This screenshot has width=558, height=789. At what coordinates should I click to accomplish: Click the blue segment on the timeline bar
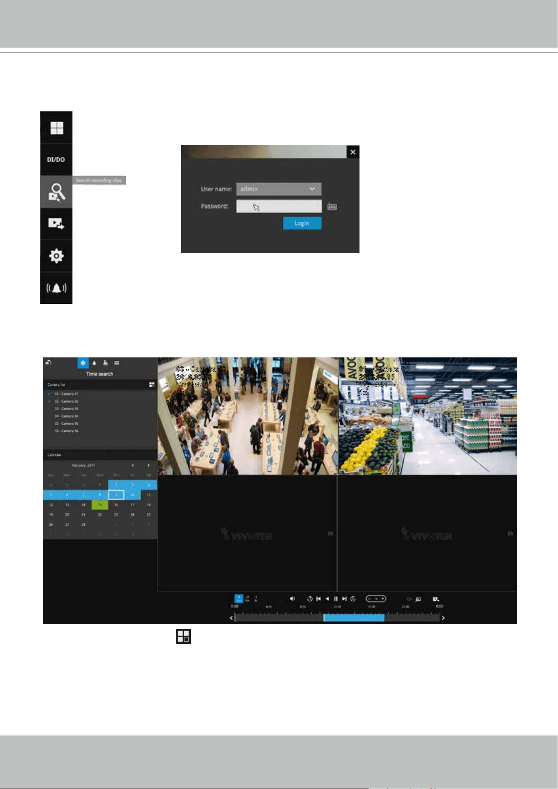[x=354, y=617]
